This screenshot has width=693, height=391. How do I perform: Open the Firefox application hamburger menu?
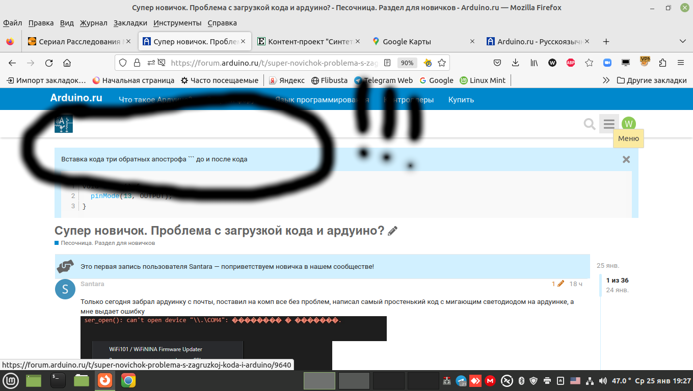tap(681, 63)
